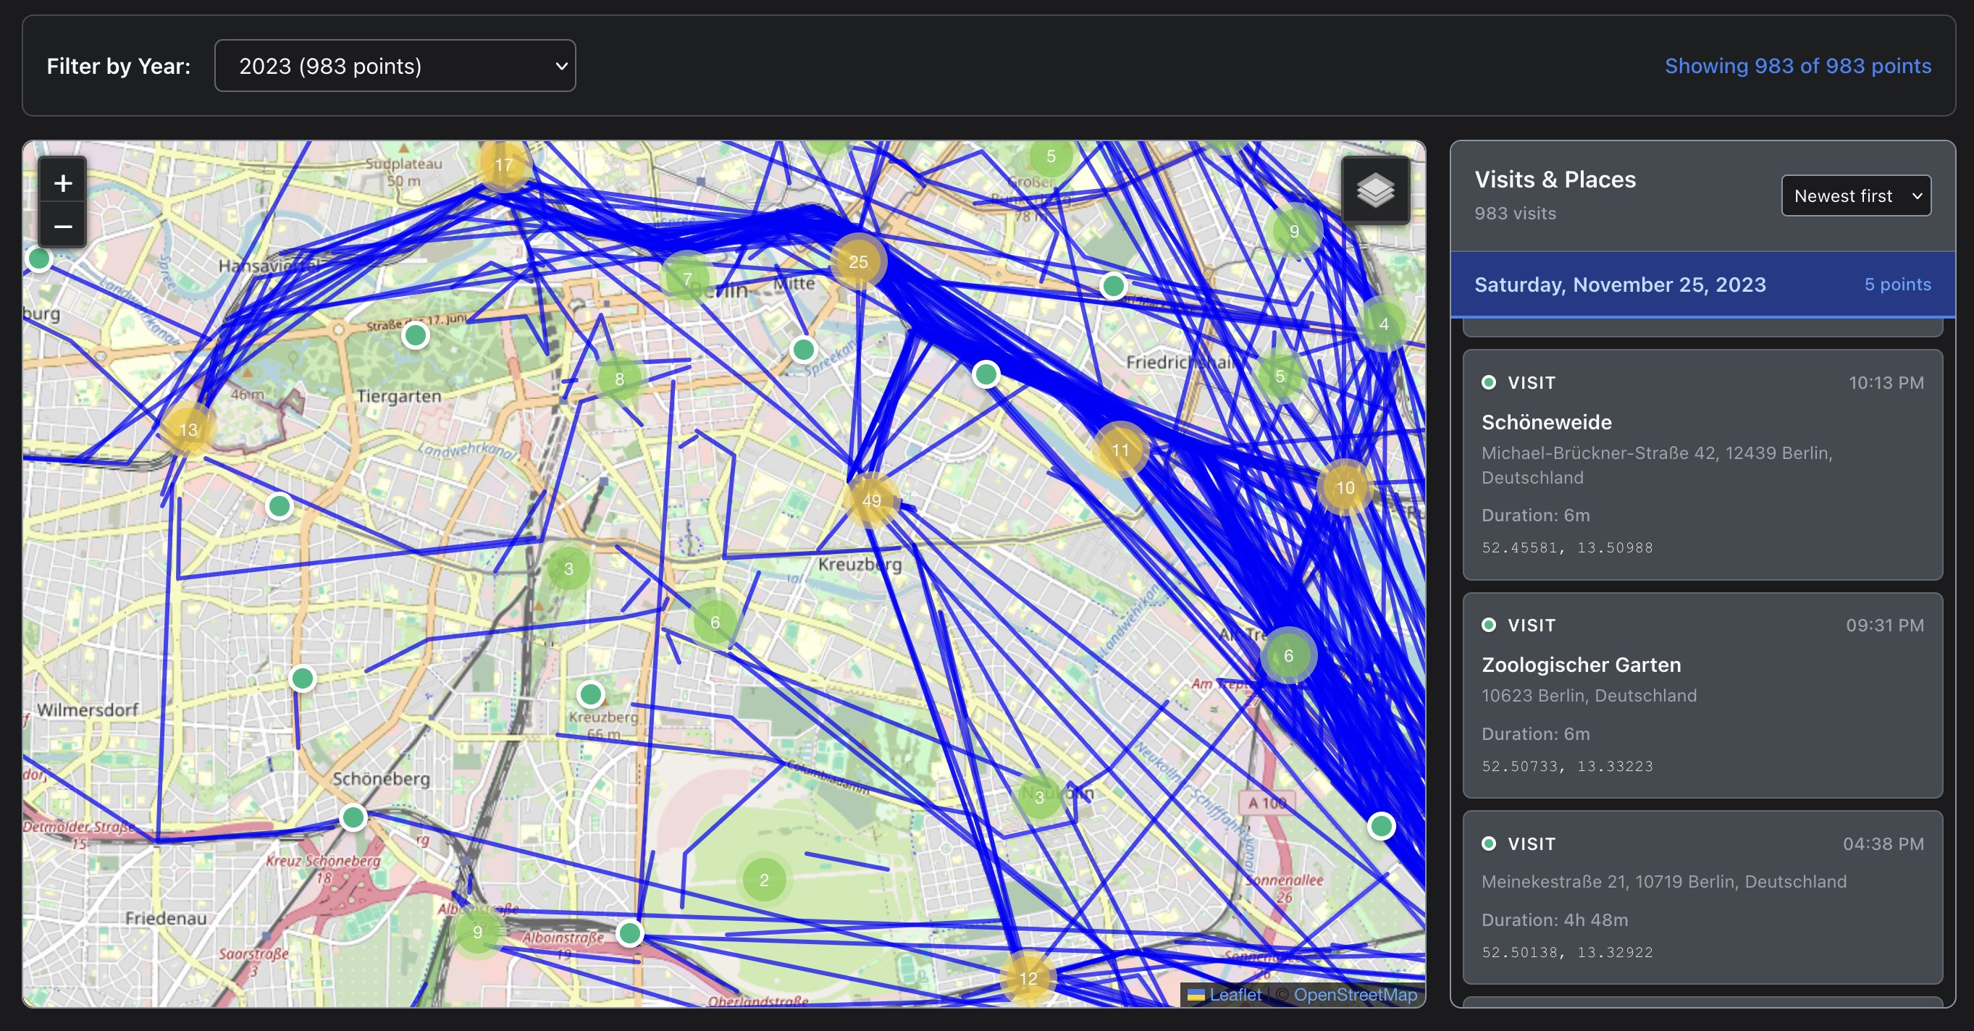Click the cluster marker labeled 25
Viewport: 1974px width, 1031px height.
pyautogui.click(x=858, y=262)
